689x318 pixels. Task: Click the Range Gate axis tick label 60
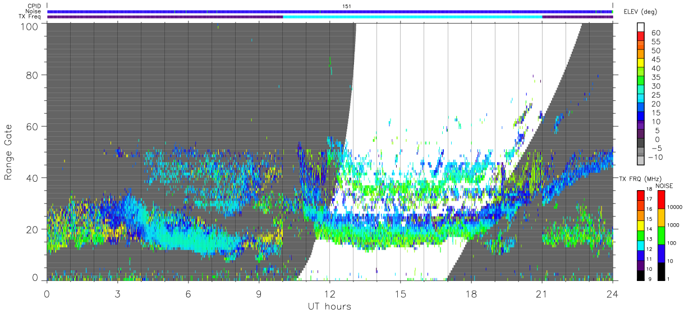(x=33, y=126)
